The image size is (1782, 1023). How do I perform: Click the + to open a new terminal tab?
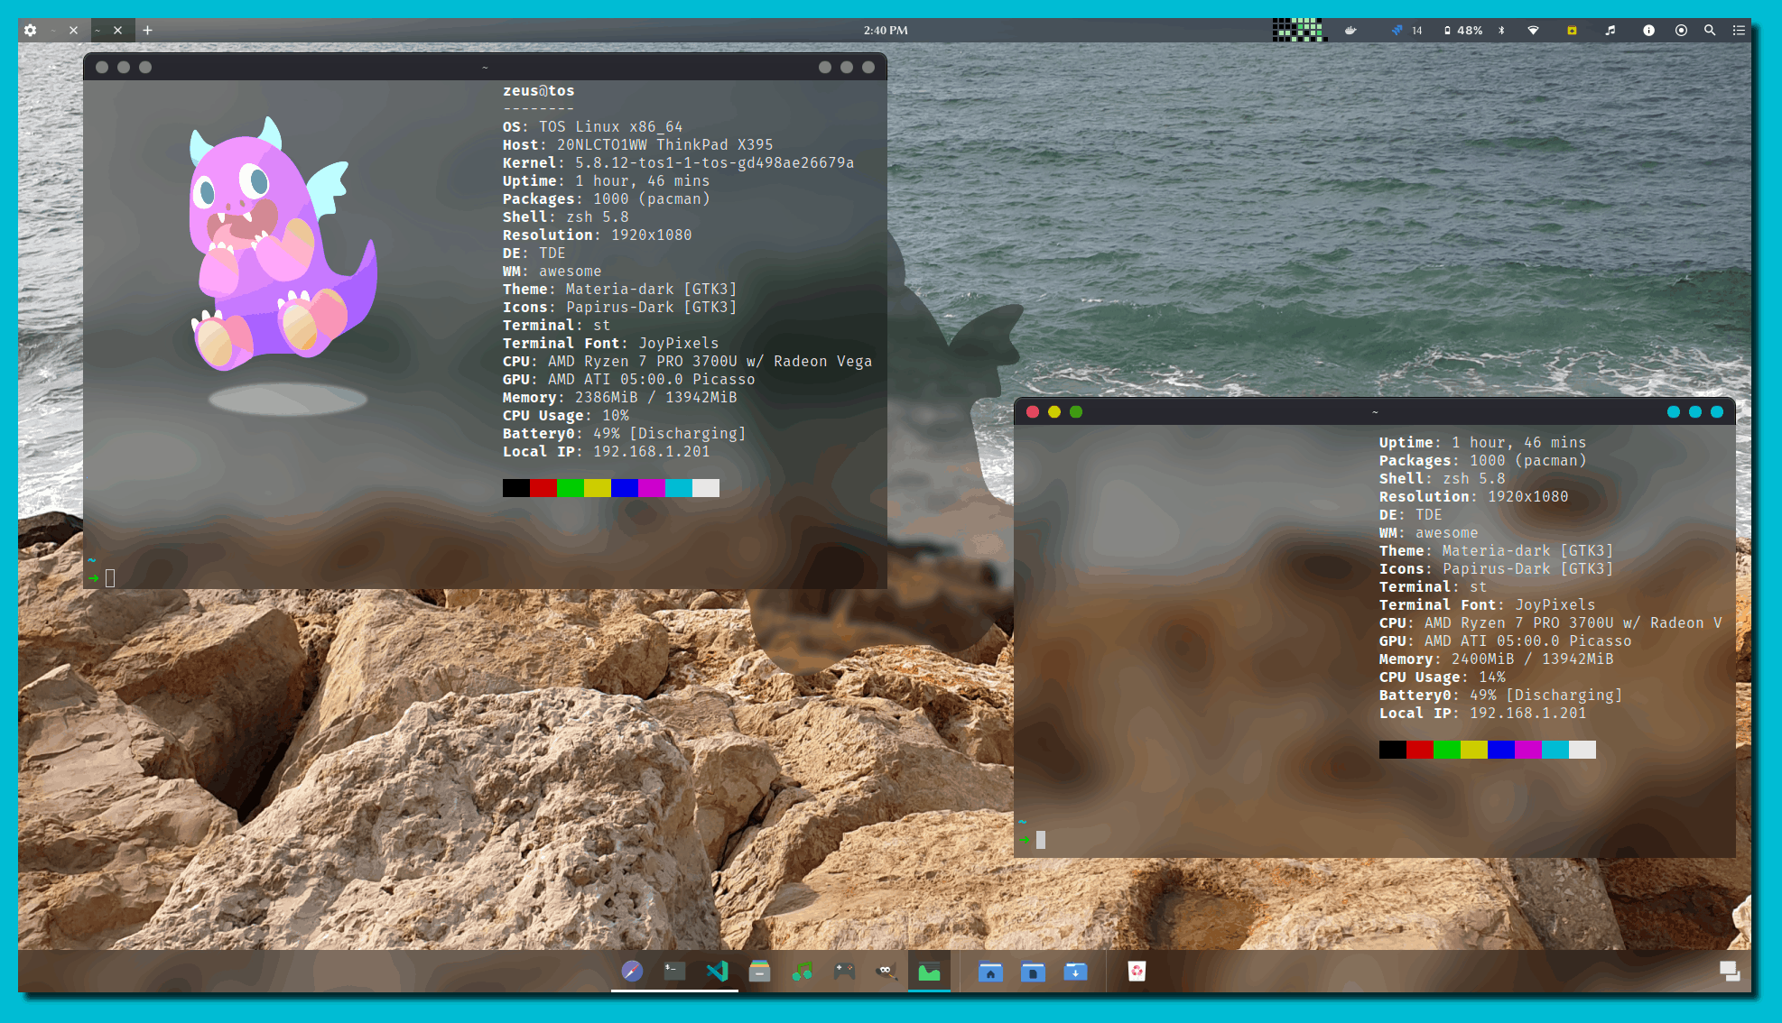coord(146,30)
